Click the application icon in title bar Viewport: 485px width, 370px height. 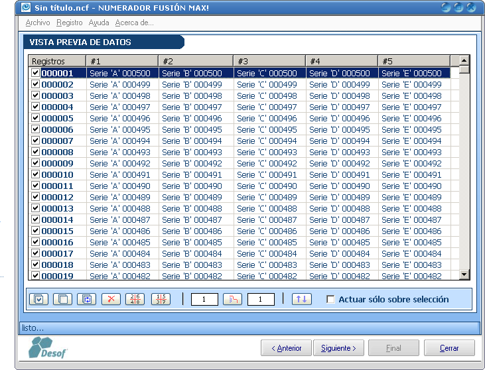26,7
